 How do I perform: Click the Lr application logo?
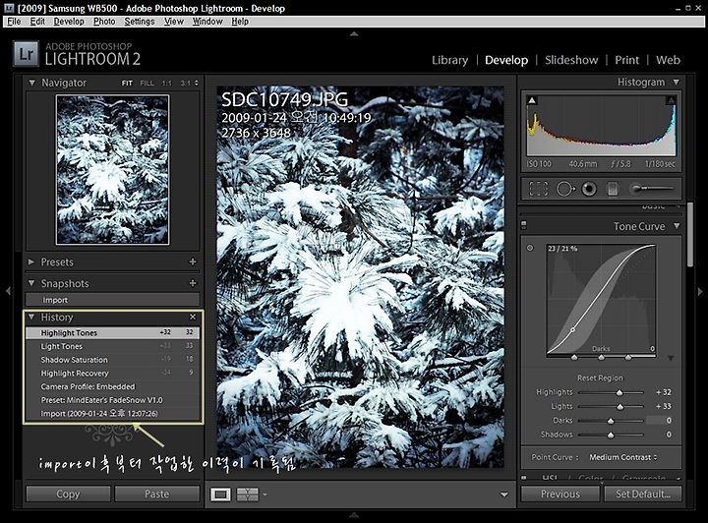point(27,54)
